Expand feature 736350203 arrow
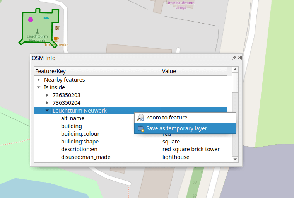This screenshot has width=294, height=198. [x=47, y=95]
